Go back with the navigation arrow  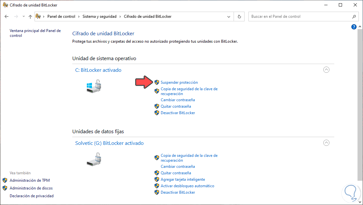(6, 16)
